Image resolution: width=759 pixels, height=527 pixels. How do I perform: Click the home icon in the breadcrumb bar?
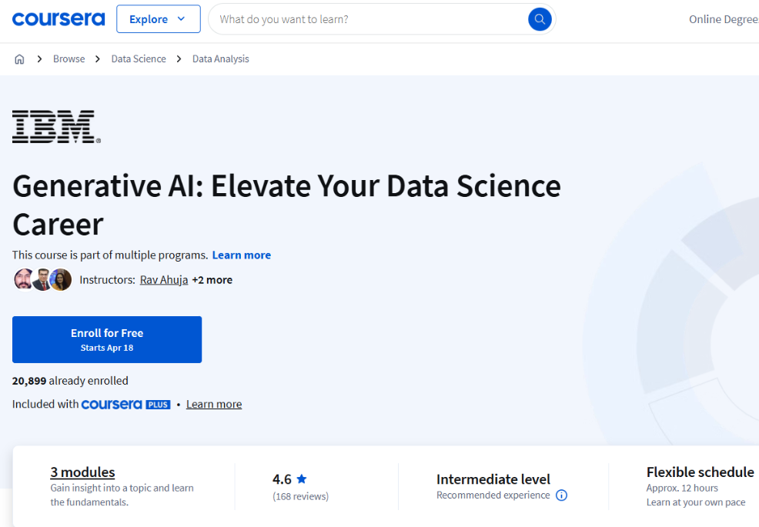(x=19, y=58)
